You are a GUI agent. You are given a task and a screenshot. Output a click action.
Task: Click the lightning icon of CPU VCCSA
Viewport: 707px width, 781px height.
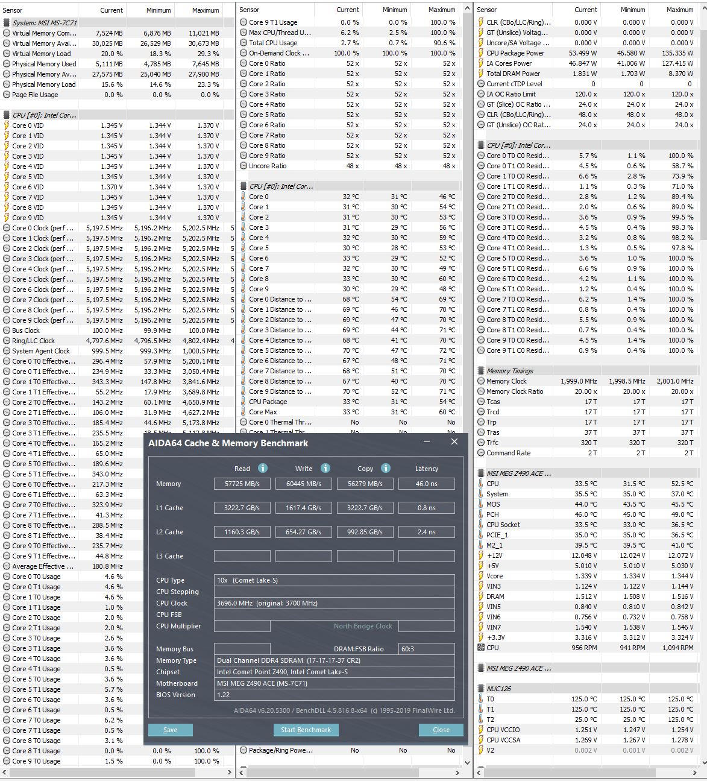(481, 740)
